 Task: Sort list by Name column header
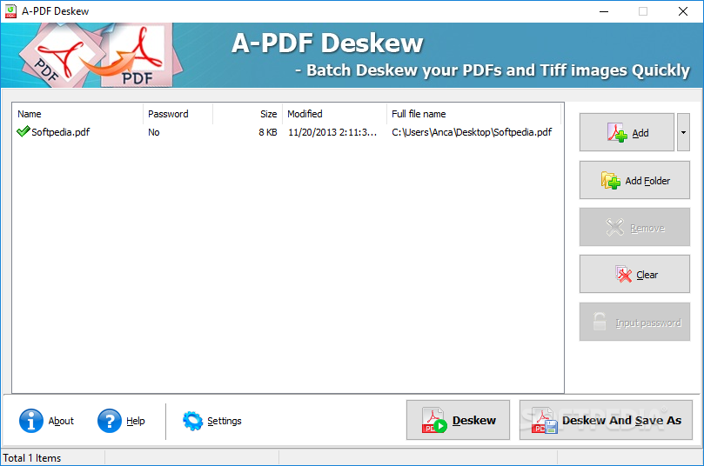(x=77, y=114)
